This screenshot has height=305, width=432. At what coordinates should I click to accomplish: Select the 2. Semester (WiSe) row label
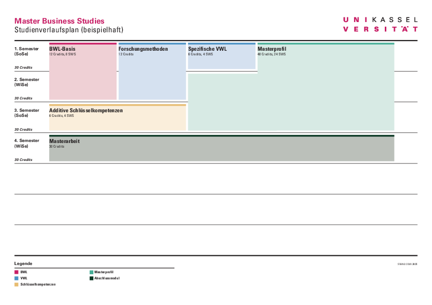point(26,82)
